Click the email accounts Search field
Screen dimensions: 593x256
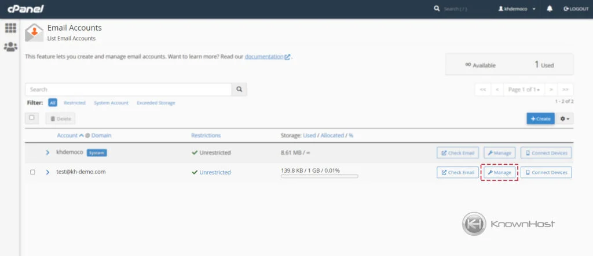(x=128, y=90)
